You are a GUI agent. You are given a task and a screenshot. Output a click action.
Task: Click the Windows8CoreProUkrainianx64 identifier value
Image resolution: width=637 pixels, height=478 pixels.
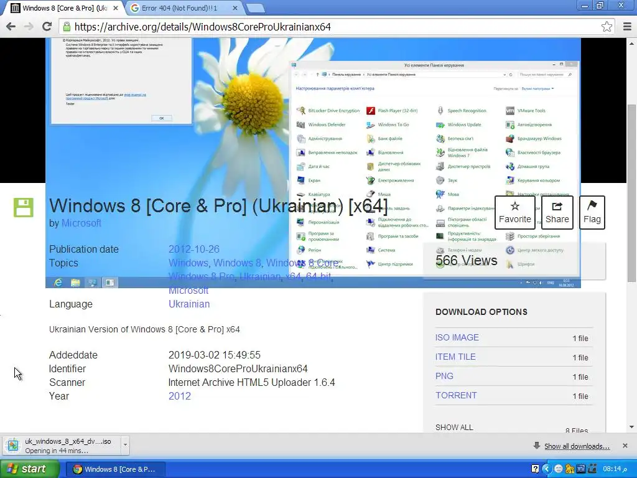point(238,368)
